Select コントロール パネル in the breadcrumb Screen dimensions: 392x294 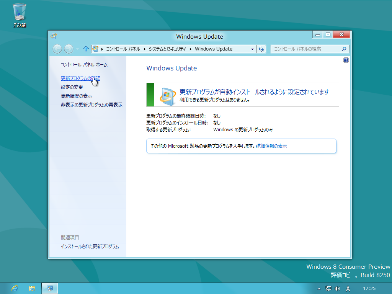[123, 49]
